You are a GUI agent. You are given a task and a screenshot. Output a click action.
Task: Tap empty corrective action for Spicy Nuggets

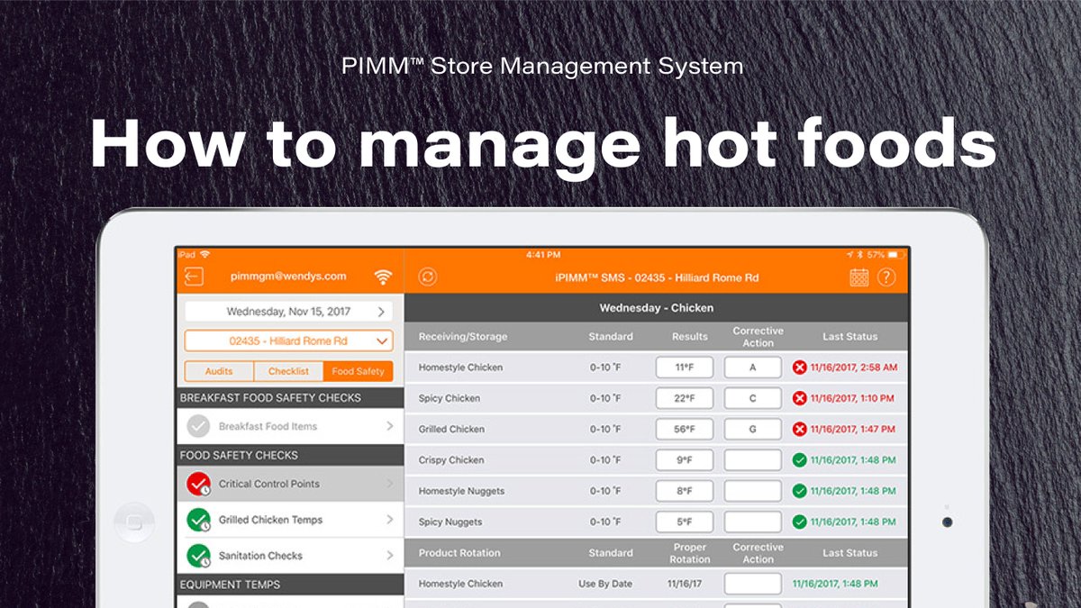pos(753,522)
